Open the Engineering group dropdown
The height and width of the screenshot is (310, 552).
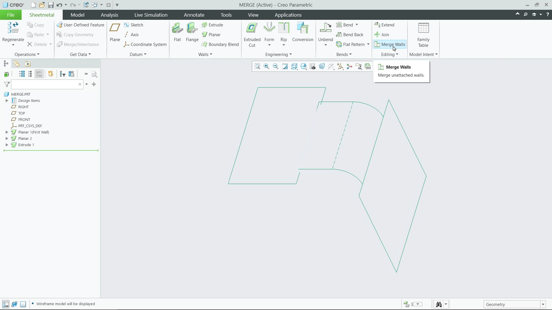click(278, 55)
